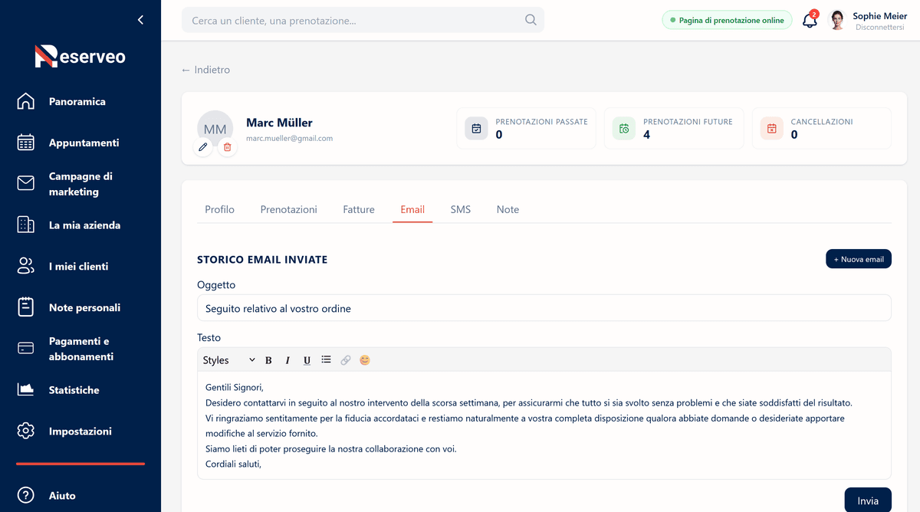This screenshot has height=512, width=920.
Task: Switch to the Profilo tab
Action: pyautogui.click(x=219, y=209)
